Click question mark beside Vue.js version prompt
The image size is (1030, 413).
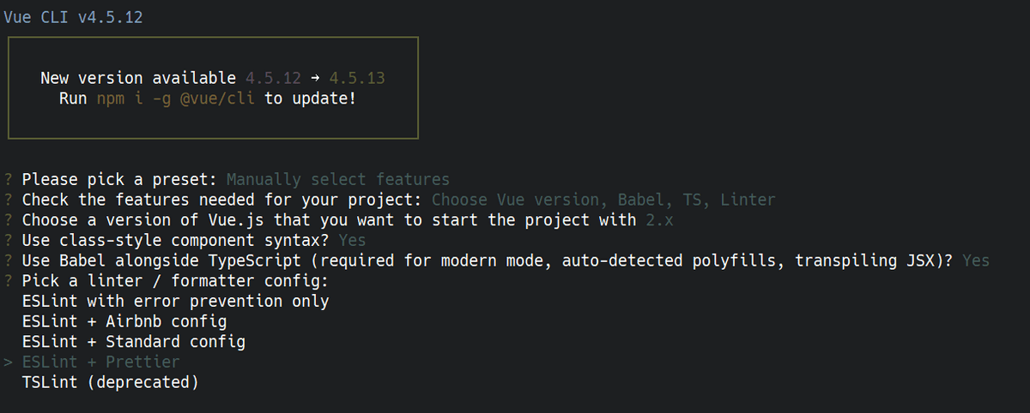pos(8,220)
